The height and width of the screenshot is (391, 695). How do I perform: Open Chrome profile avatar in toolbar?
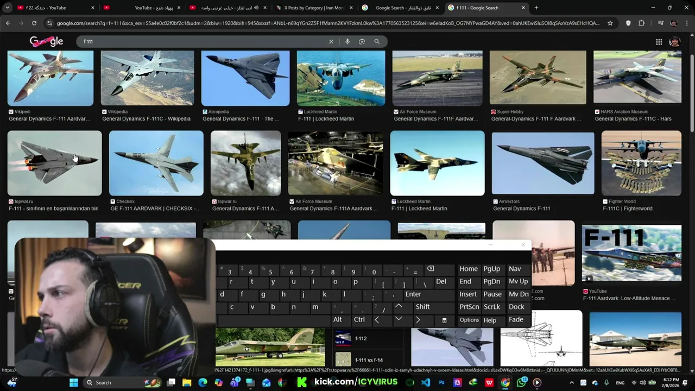(x=674, y=23)
